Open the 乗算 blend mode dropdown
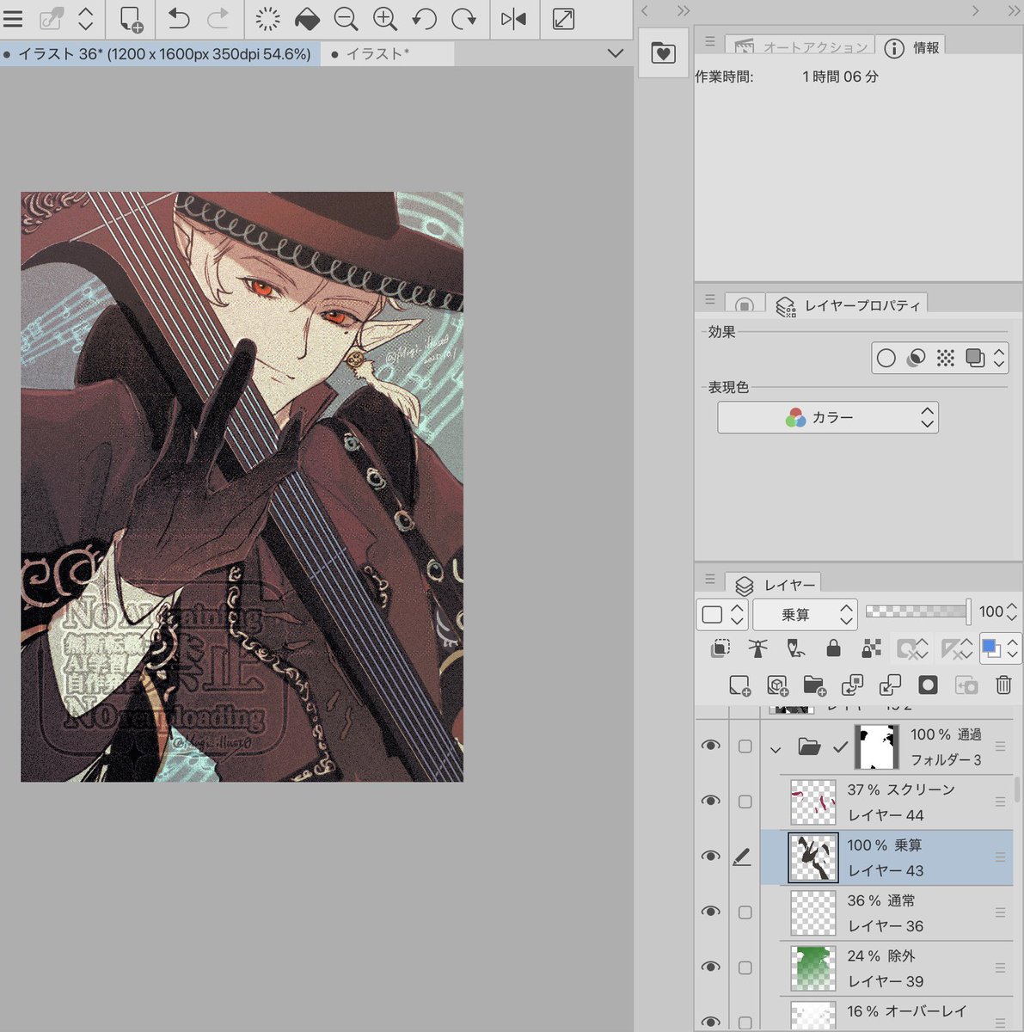 point(805,614)
